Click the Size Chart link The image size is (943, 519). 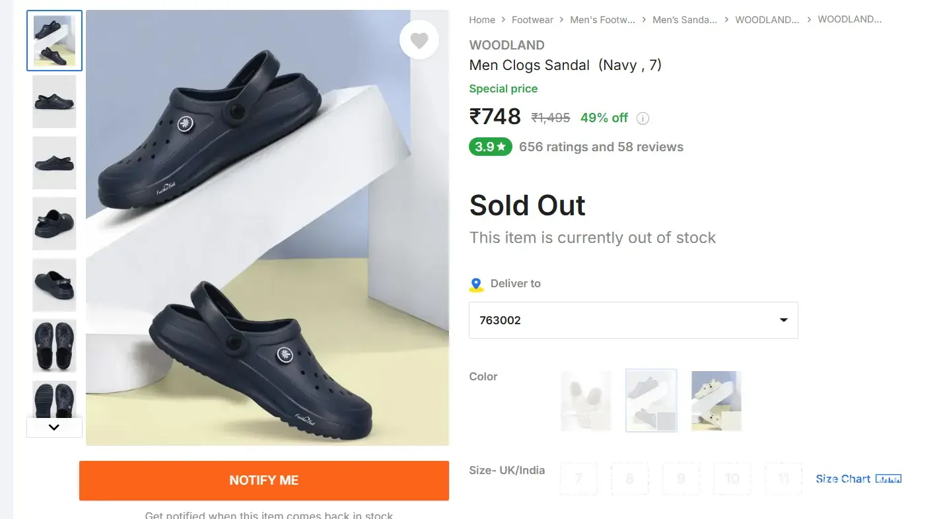(843, 479)
